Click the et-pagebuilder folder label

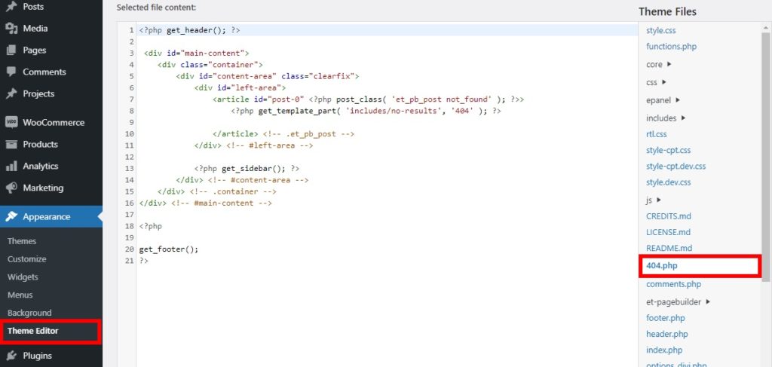tap(673, 302)
